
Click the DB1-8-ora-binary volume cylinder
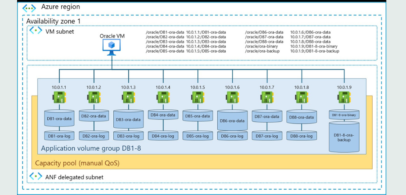point(344,115)
